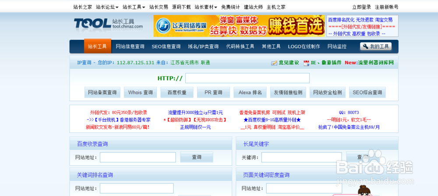The width and height of the screenshot is (438, 196).
Task: Open the 飞天网络传媒 banner ad
Action: pyautogui.click(x=239, y=26)
